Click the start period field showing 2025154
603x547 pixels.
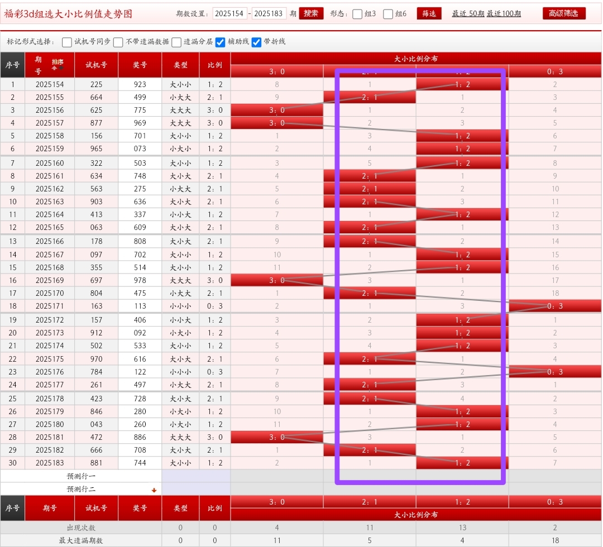pos(229,13)
